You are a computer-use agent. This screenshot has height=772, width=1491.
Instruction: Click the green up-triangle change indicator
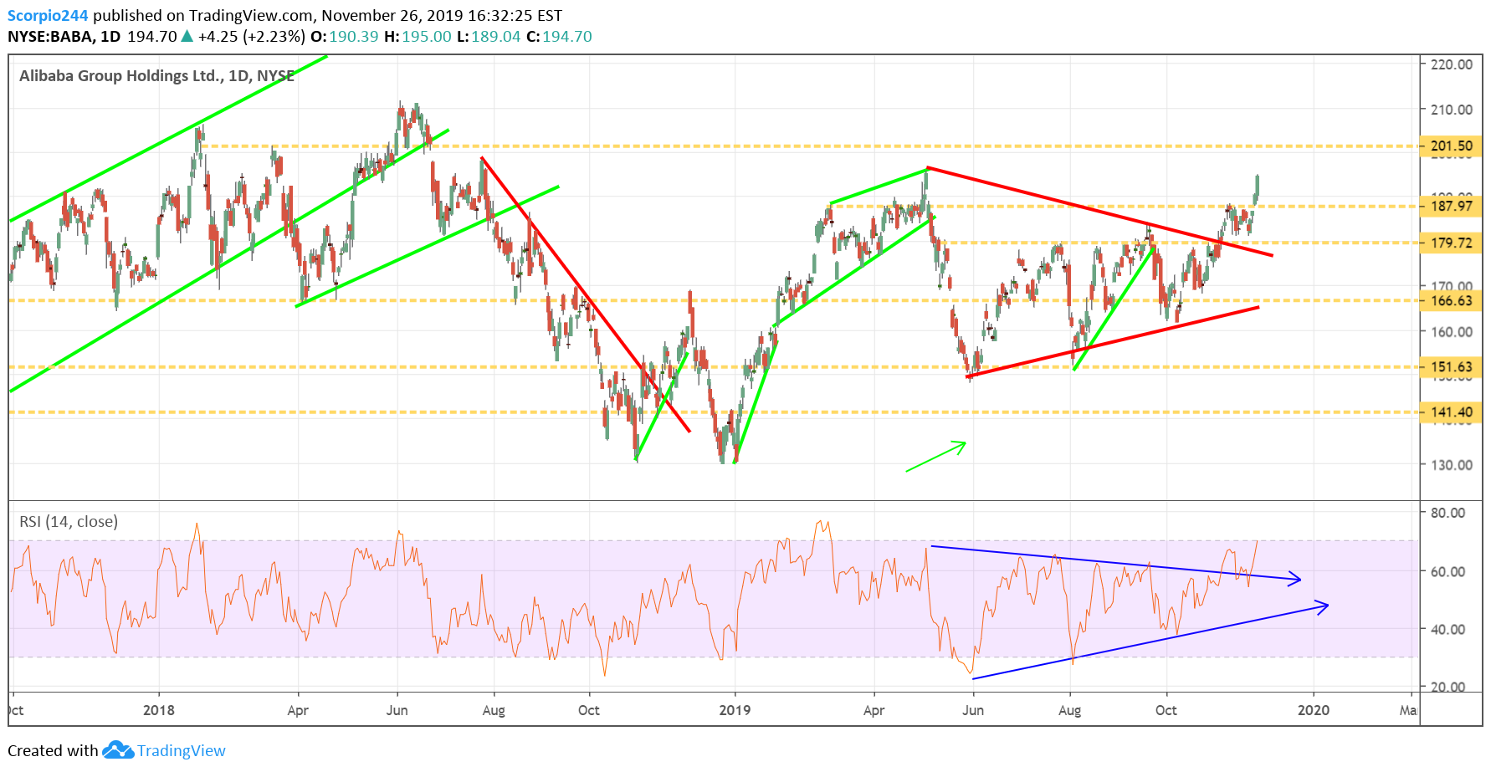(187, 36)
